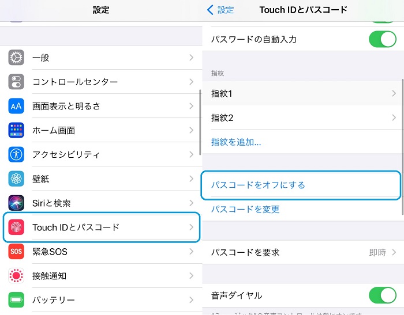Select the 指紋1 entry
The width and height of the screenshot is (404, 315).
(303, 93)
